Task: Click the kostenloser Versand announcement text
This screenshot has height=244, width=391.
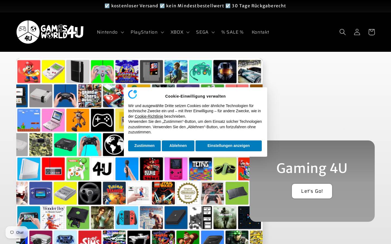Action: point(135,6)
